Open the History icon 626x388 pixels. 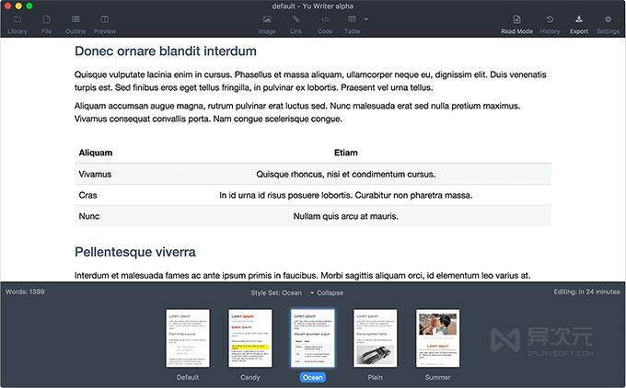[550, 19]
